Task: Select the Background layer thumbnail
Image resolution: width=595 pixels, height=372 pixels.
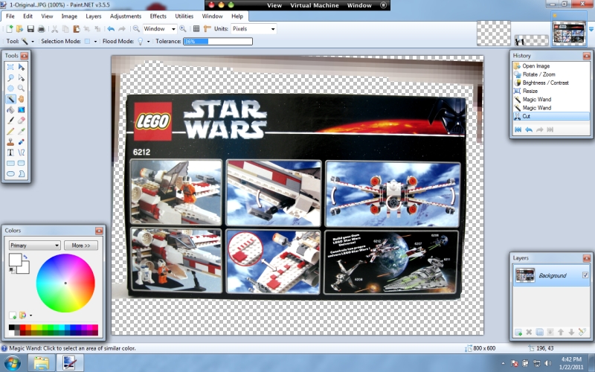Action: coord(525,275)
